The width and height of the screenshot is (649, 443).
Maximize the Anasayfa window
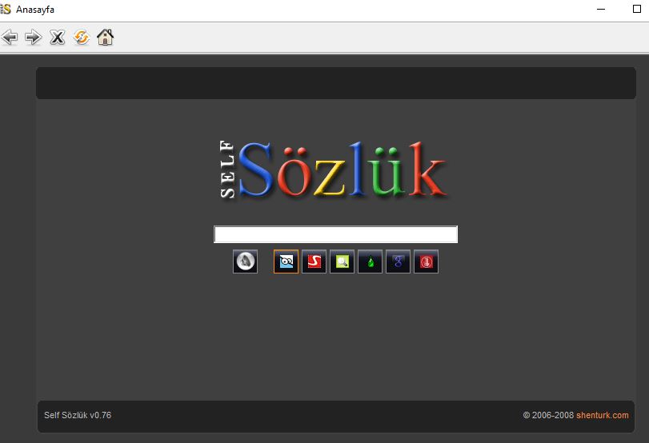coord(637,9)
